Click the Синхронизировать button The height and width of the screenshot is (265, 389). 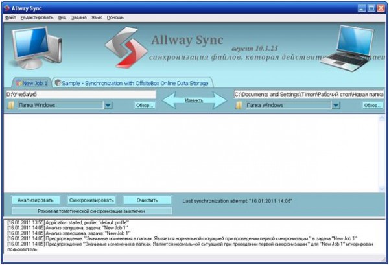91,200
